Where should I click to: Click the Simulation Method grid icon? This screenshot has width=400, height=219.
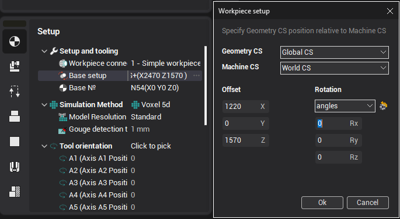[54, 105]
